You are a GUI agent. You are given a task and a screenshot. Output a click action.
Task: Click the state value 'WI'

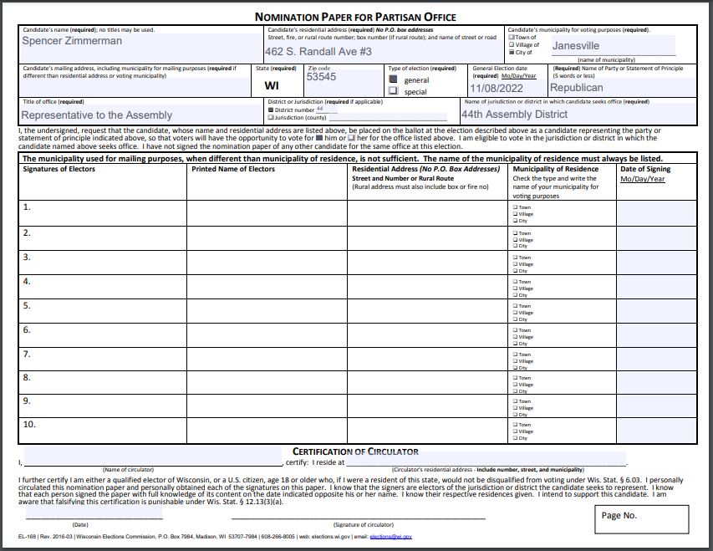(x=272, y=85)
